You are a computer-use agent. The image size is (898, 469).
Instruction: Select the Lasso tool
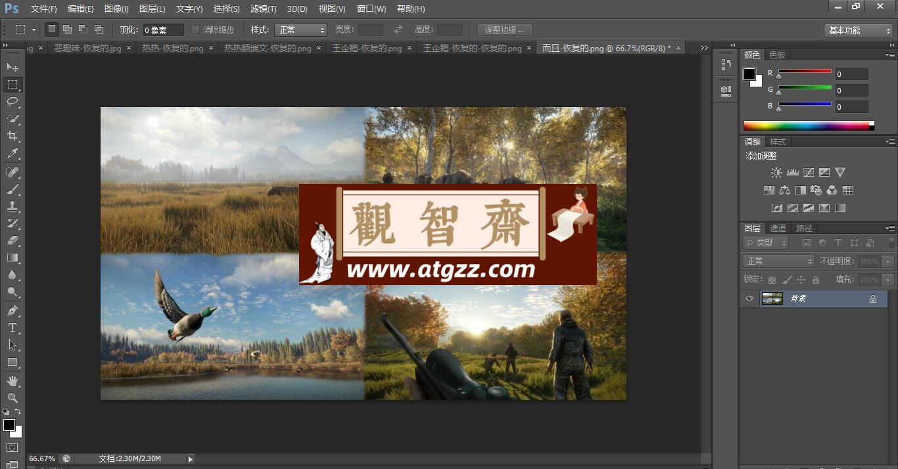click(x=12, y=101)
